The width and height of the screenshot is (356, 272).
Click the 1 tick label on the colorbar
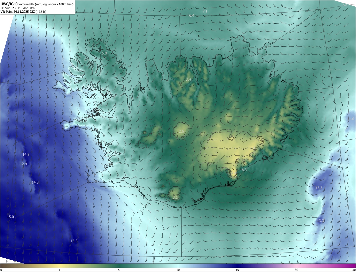click(60, 270)
